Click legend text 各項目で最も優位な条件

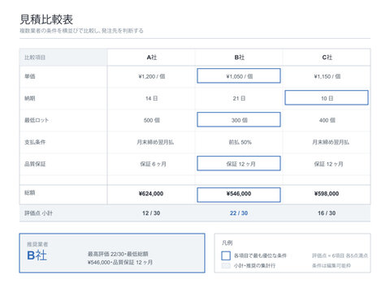tap(260, 255)
